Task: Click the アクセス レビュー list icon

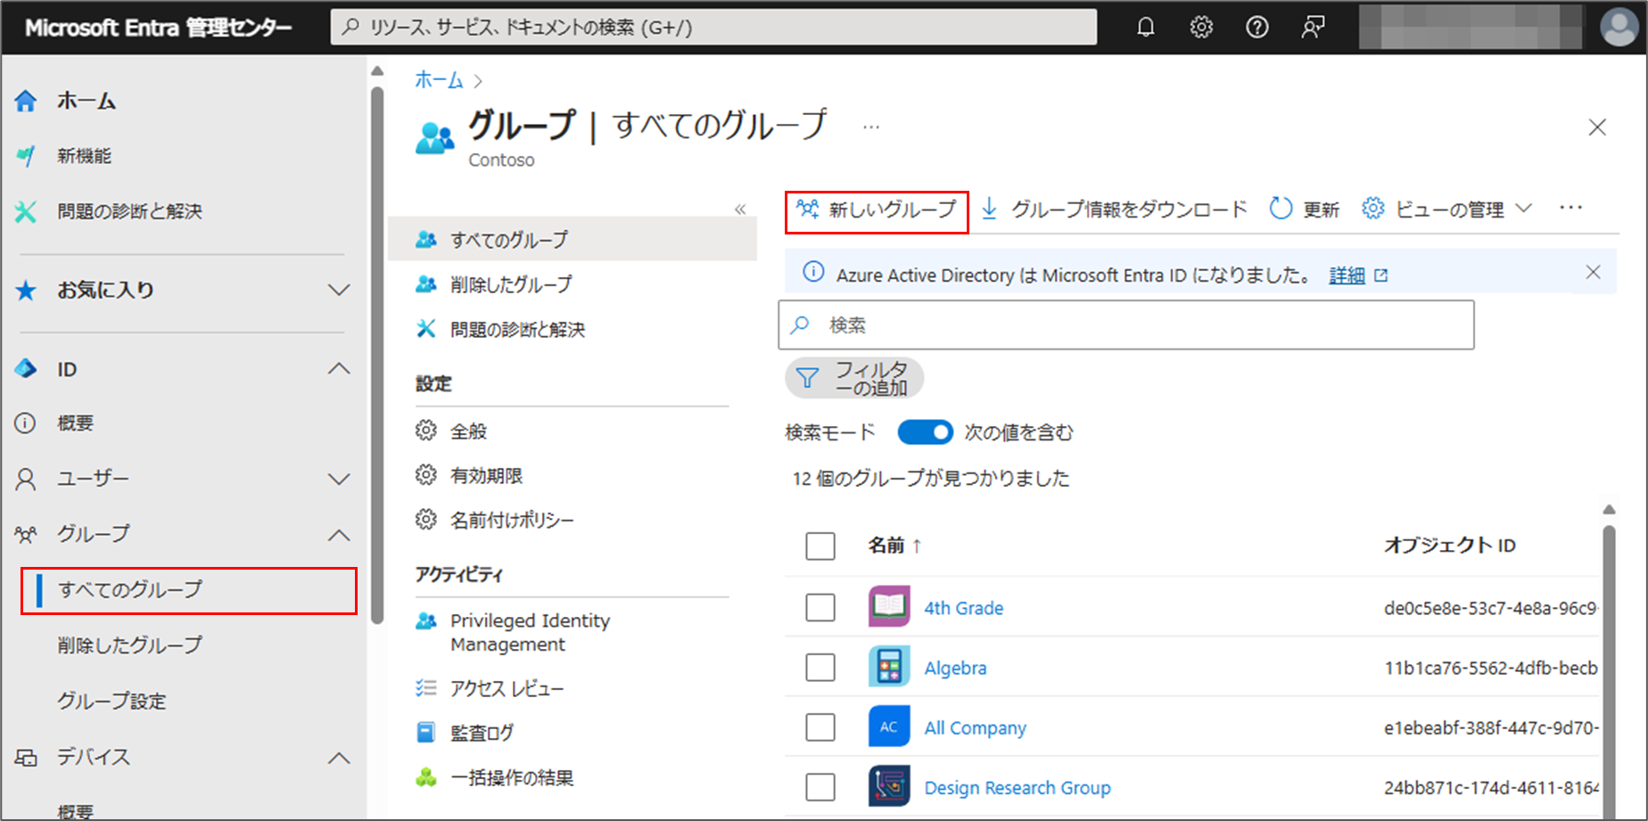Action: tap(426, 688)
